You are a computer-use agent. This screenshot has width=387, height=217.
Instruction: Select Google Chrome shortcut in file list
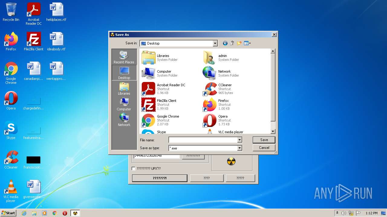coord(161,120)
